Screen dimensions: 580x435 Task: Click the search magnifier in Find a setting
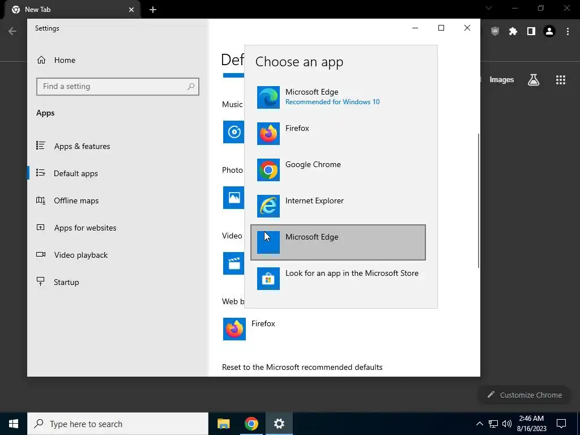pyautogui.click(x=191, y=87)
